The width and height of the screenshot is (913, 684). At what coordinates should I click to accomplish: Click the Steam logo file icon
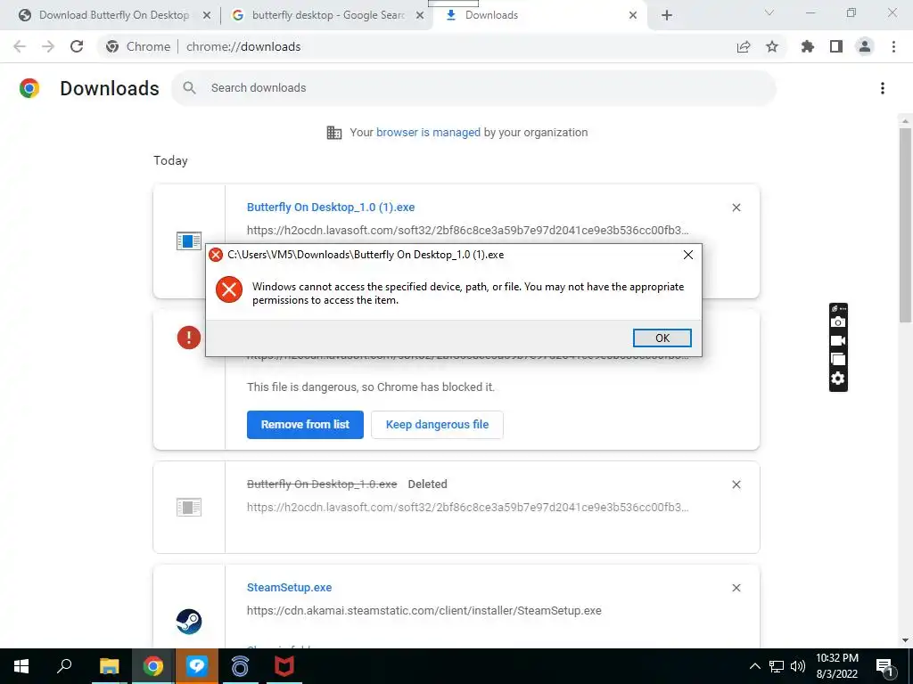pos(189,621)
